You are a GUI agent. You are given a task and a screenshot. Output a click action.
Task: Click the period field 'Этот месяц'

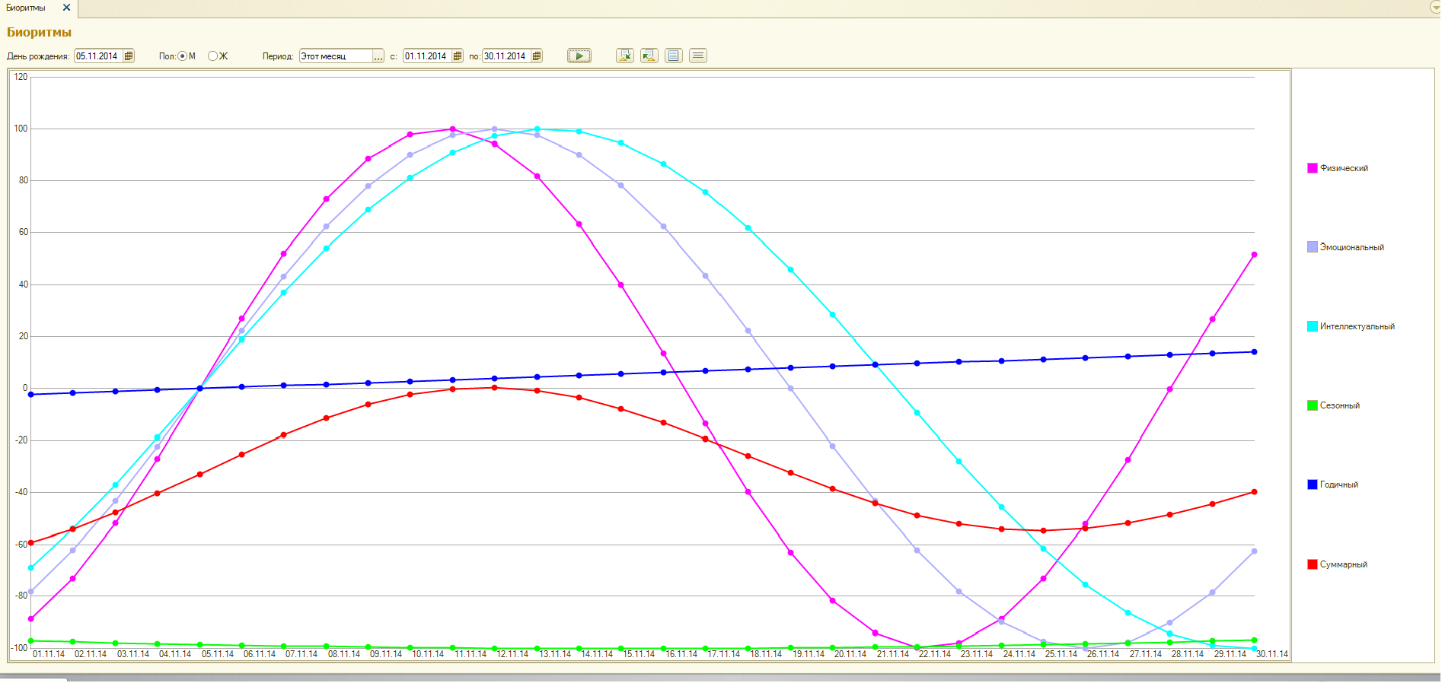pyautogui.click(x=336, y=56)
